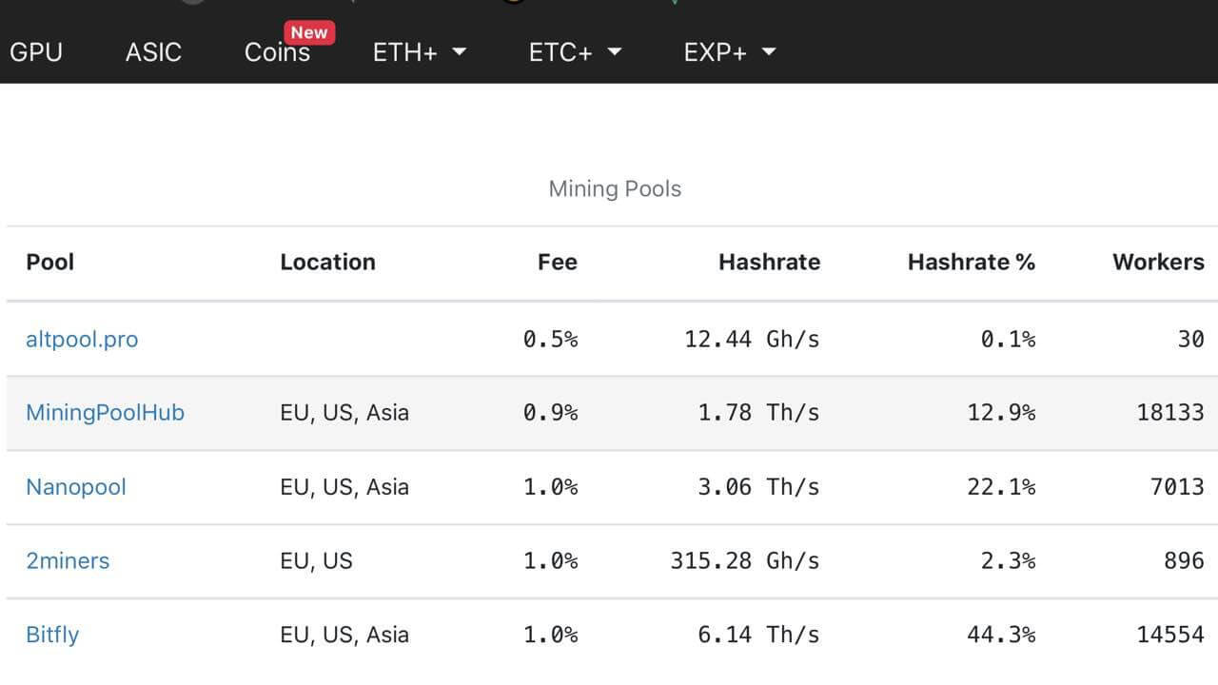
Task: Go to the Bitfly pool page
Action: click(x=52, y=634)
